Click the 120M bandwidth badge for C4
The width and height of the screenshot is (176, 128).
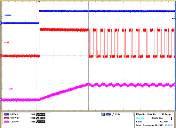tap(40, 122)
